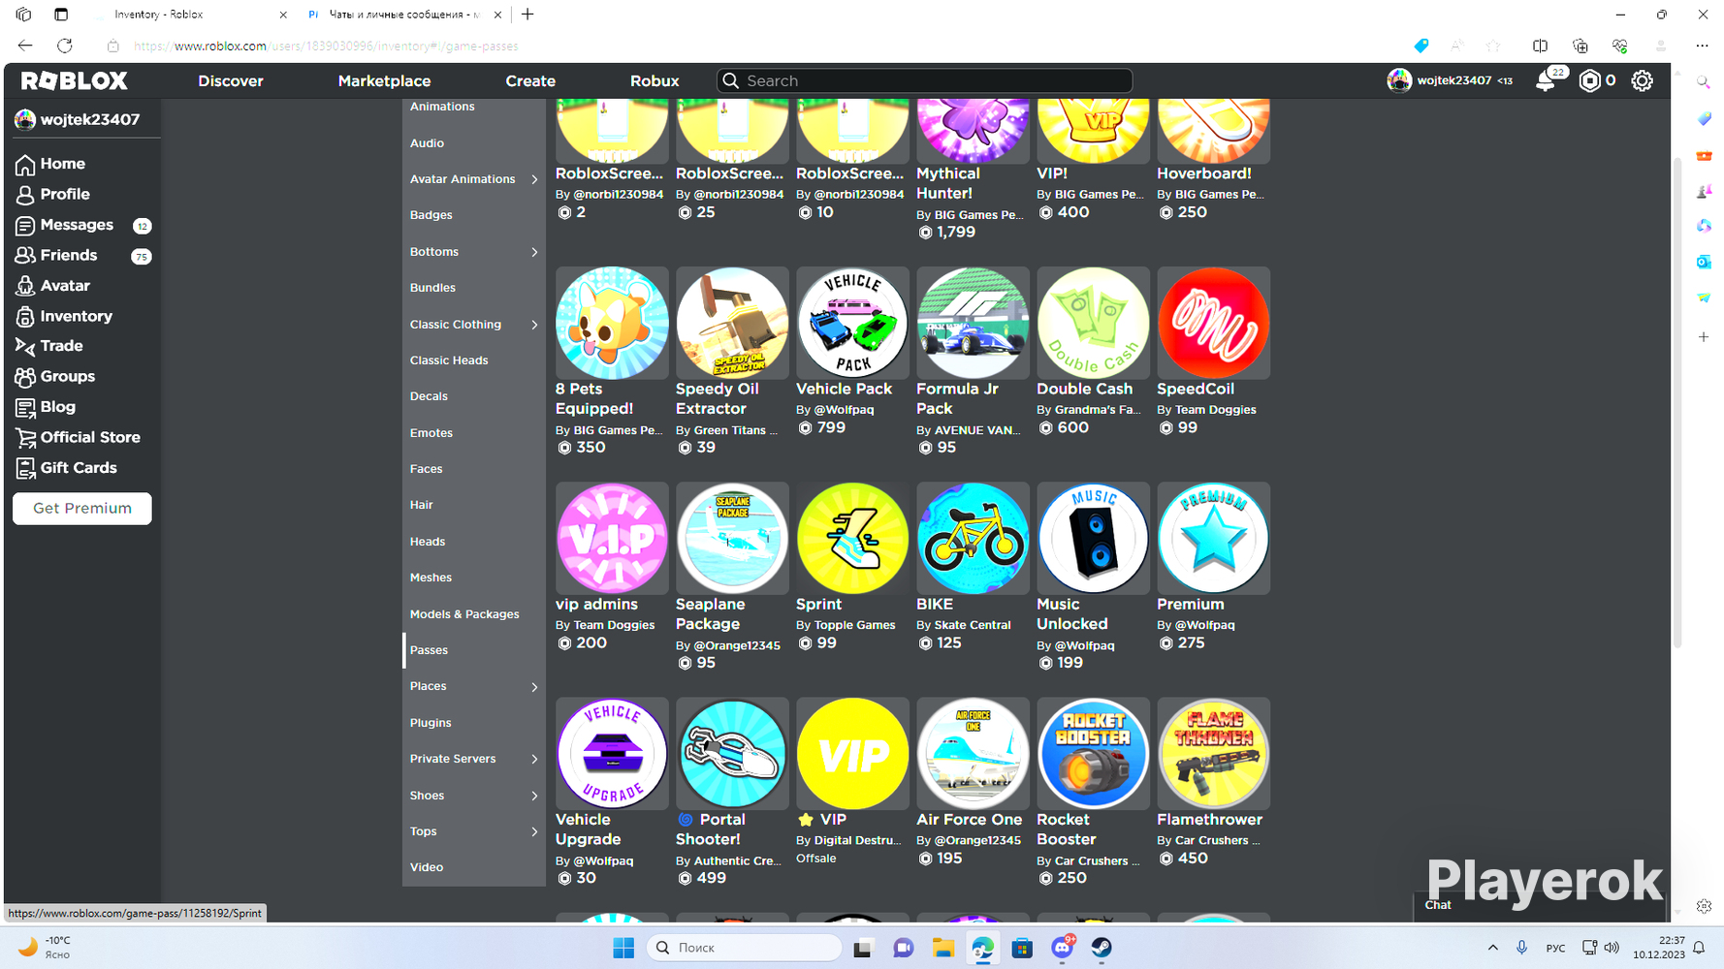Open the Rocket Booster pass thumbnail
The height and width of the screenshot is (969, 1724).
coord(1093,753)
